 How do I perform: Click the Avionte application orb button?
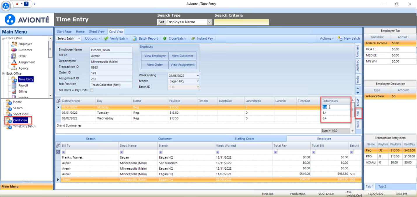tap(6, 5)
